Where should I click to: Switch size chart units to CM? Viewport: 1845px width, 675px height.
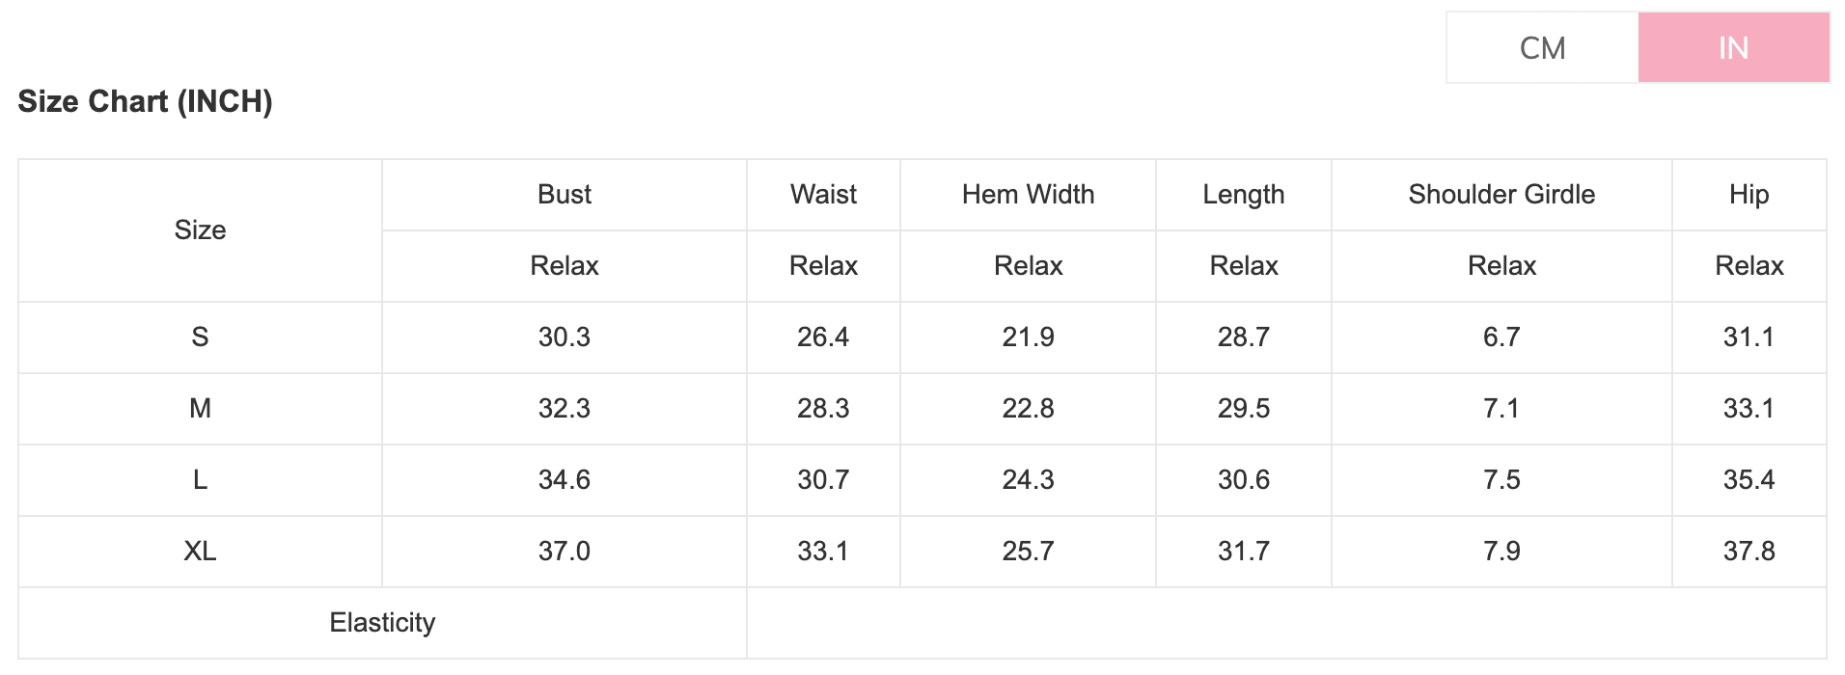(x=1542, y=47)
